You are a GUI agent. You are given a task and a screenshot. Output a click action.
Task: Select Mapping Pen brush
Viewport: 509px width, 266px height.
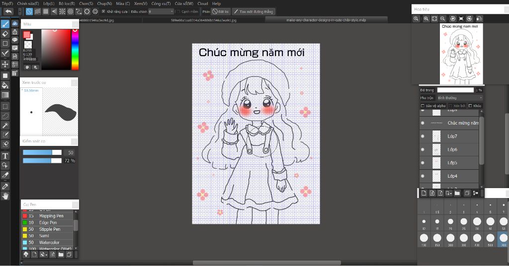pos(47,216)
